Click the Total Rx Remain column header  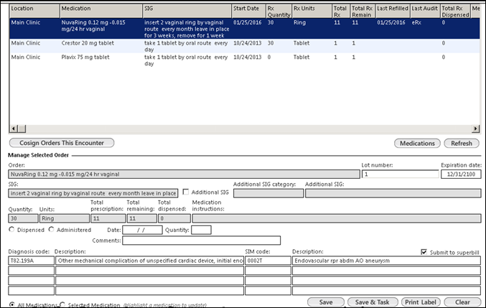click(x=363, y=11)
